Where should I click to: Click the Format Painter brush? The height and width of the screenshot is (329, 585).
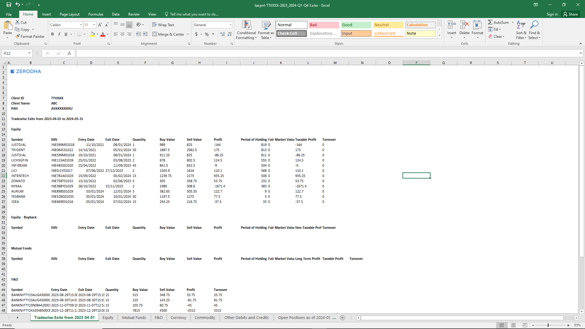(18, 36)
